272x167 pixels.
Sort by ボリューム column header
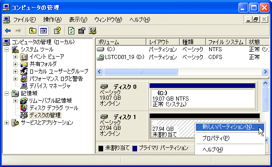121,42
